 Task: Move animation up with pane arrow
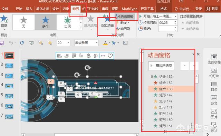pyautogui.click(x=184, y=66)
